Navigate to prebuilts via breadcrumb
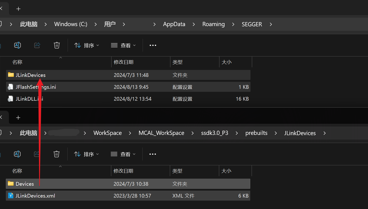368x209 pixels. [x=256, y=133]
